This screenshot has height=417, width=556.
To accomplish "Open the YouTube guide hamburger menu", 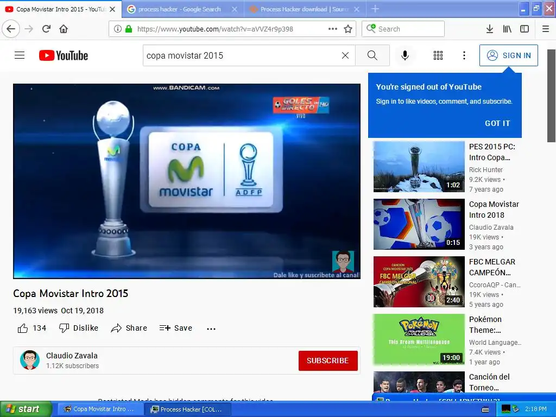I will pos(20,55).
